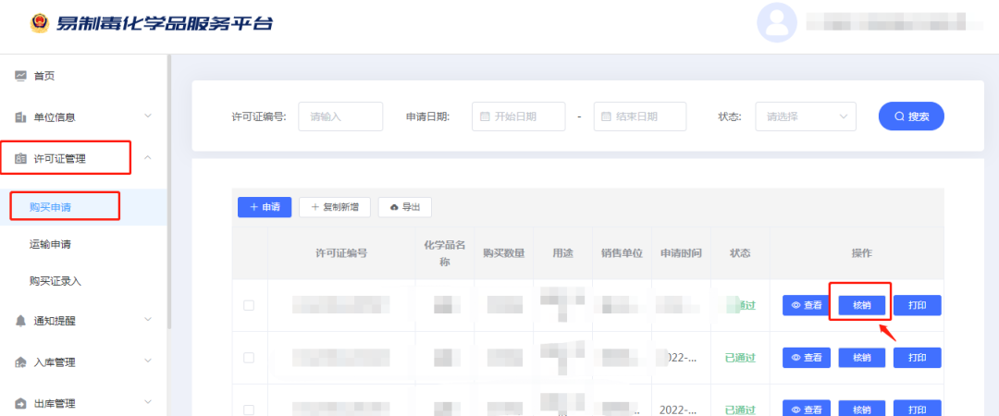This screenshot has height=416, width=999.
Task: Click the 首页 home icon in sidebar
Action: coord(21,76)
